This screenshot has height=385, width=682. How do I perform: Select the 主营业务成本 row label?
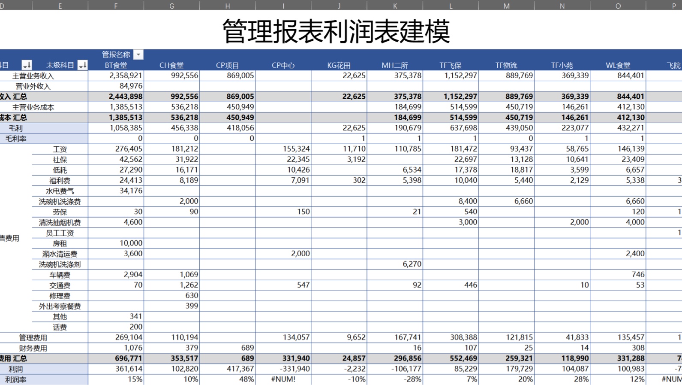point(33,107)
